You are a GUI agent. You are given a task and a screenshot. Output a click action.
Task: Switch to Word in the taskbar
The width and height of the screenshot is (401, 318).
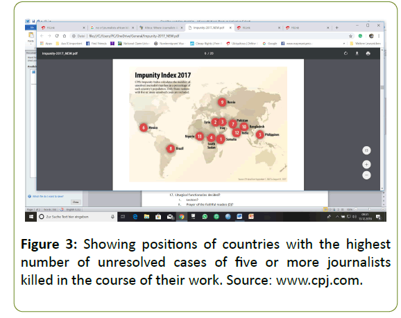pyautogui.click(x=239, y=217)
